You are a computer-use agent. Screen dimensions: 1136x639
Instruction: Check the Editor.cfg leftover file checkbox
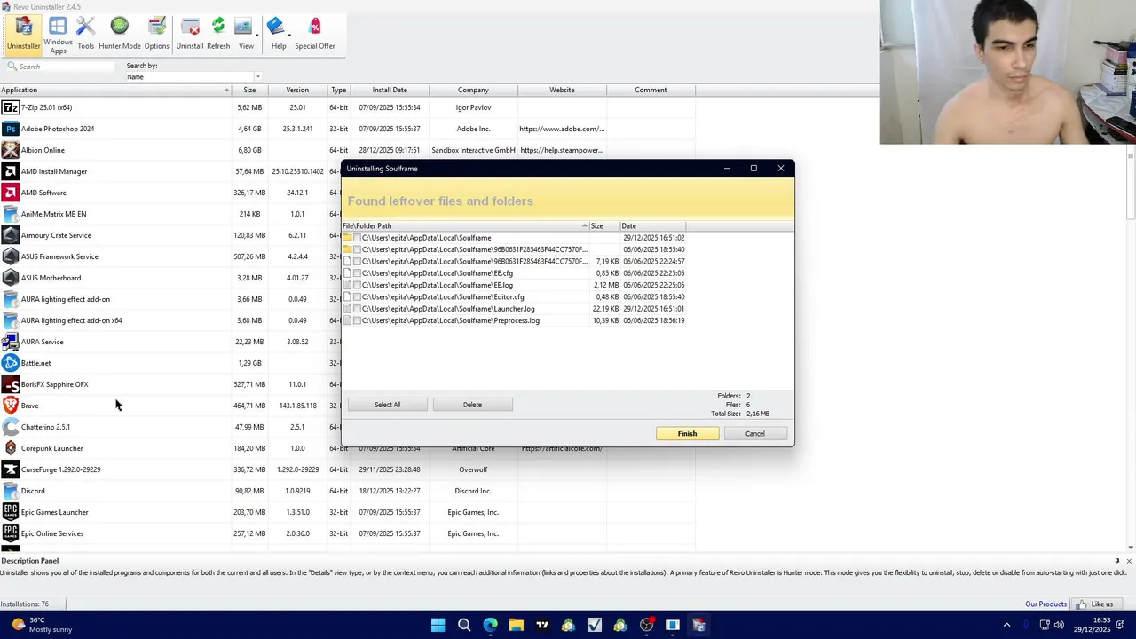357,297
